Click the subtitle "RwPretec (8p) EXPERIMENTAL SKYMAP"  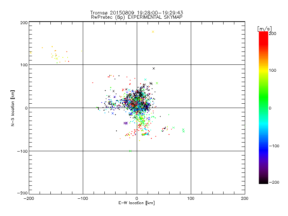[136, 17]
